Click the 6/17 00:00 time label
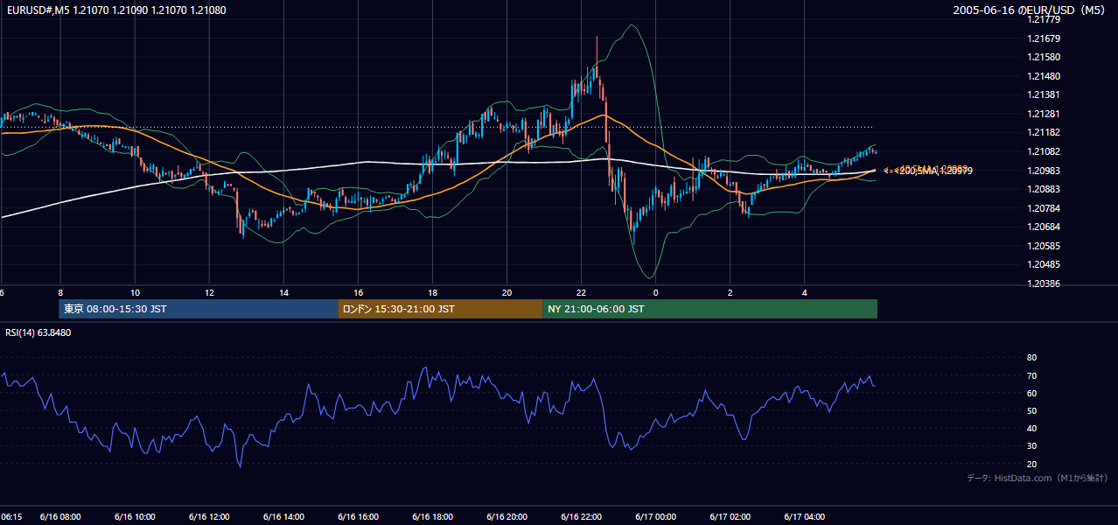Image resolution: width=1118 pixels, height=525 pixels. 655,516
